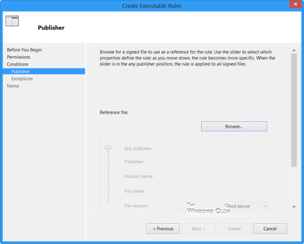Cancel the rule creation wizard
The width and height of the screenshot is (304, 244).
click(x=270, y=229)
